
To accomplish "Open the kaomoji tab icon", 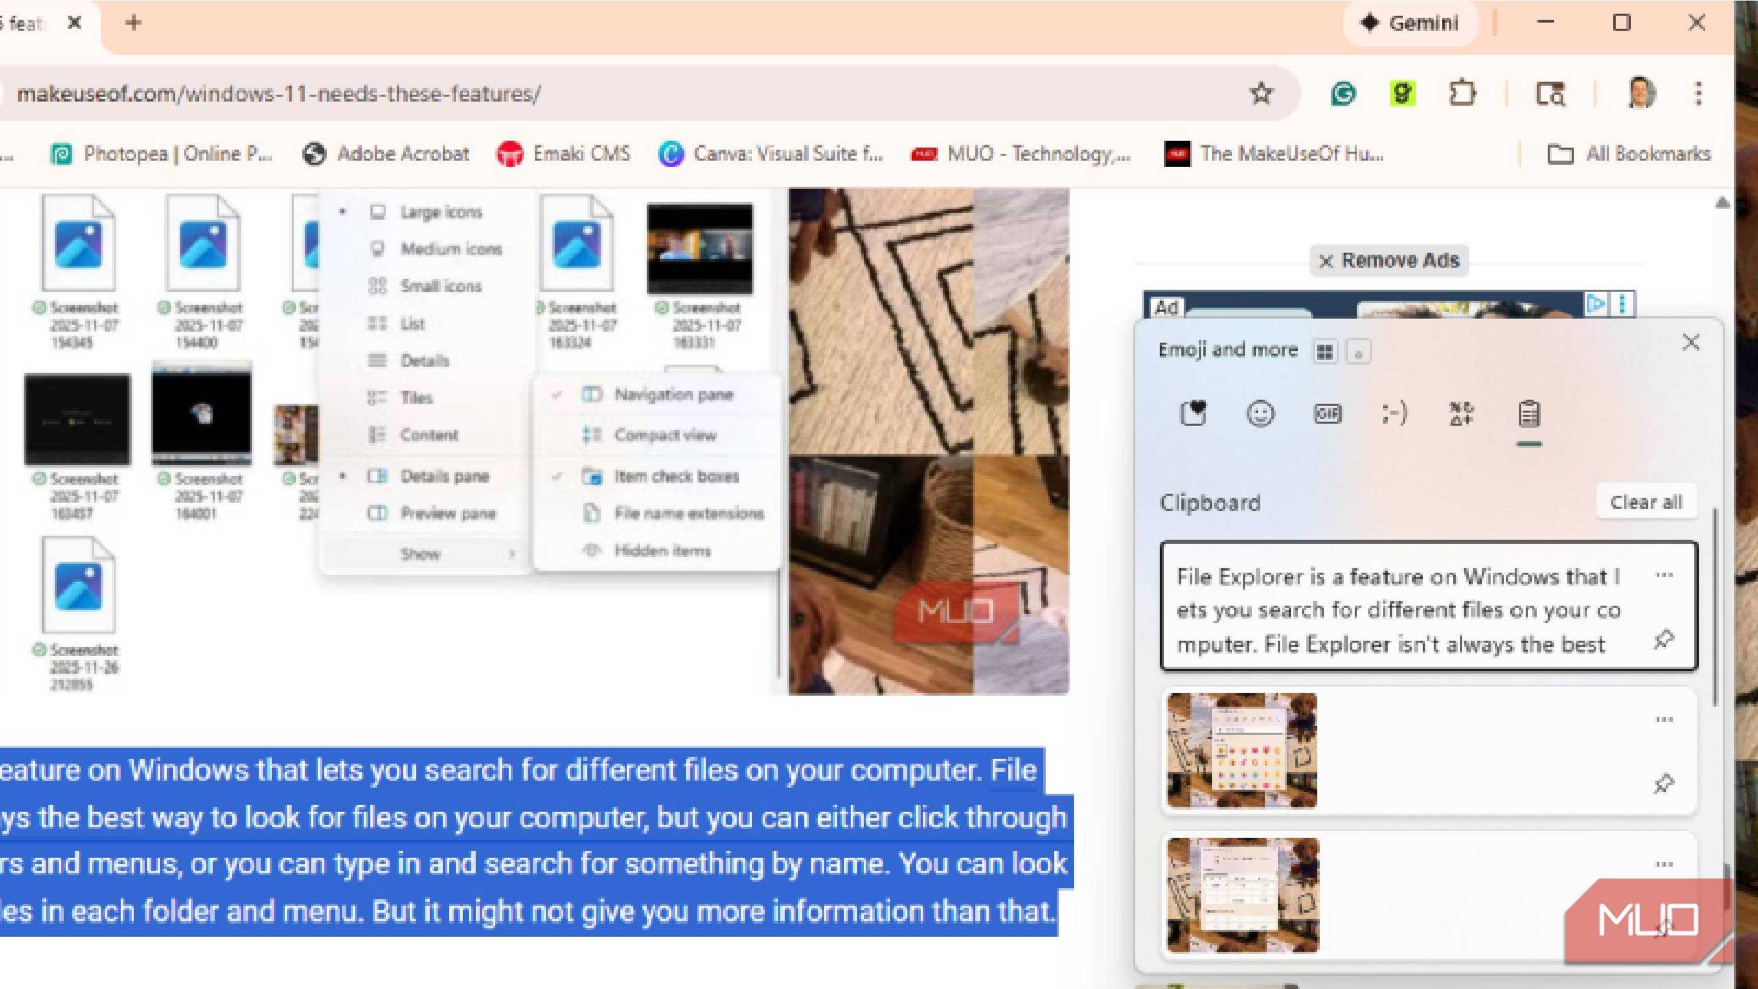I will [1394, 413].
